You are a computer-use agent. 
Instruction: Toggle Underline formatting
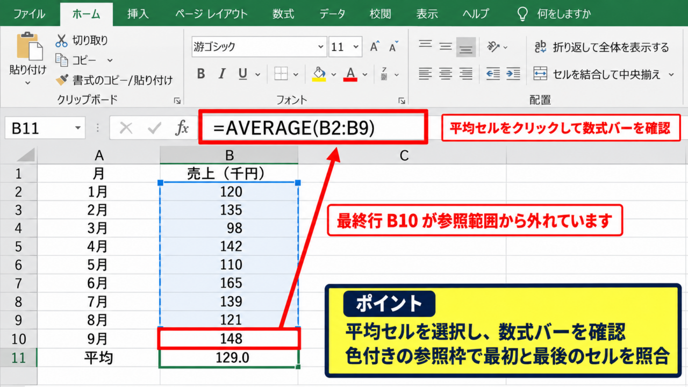pos(242,74)
